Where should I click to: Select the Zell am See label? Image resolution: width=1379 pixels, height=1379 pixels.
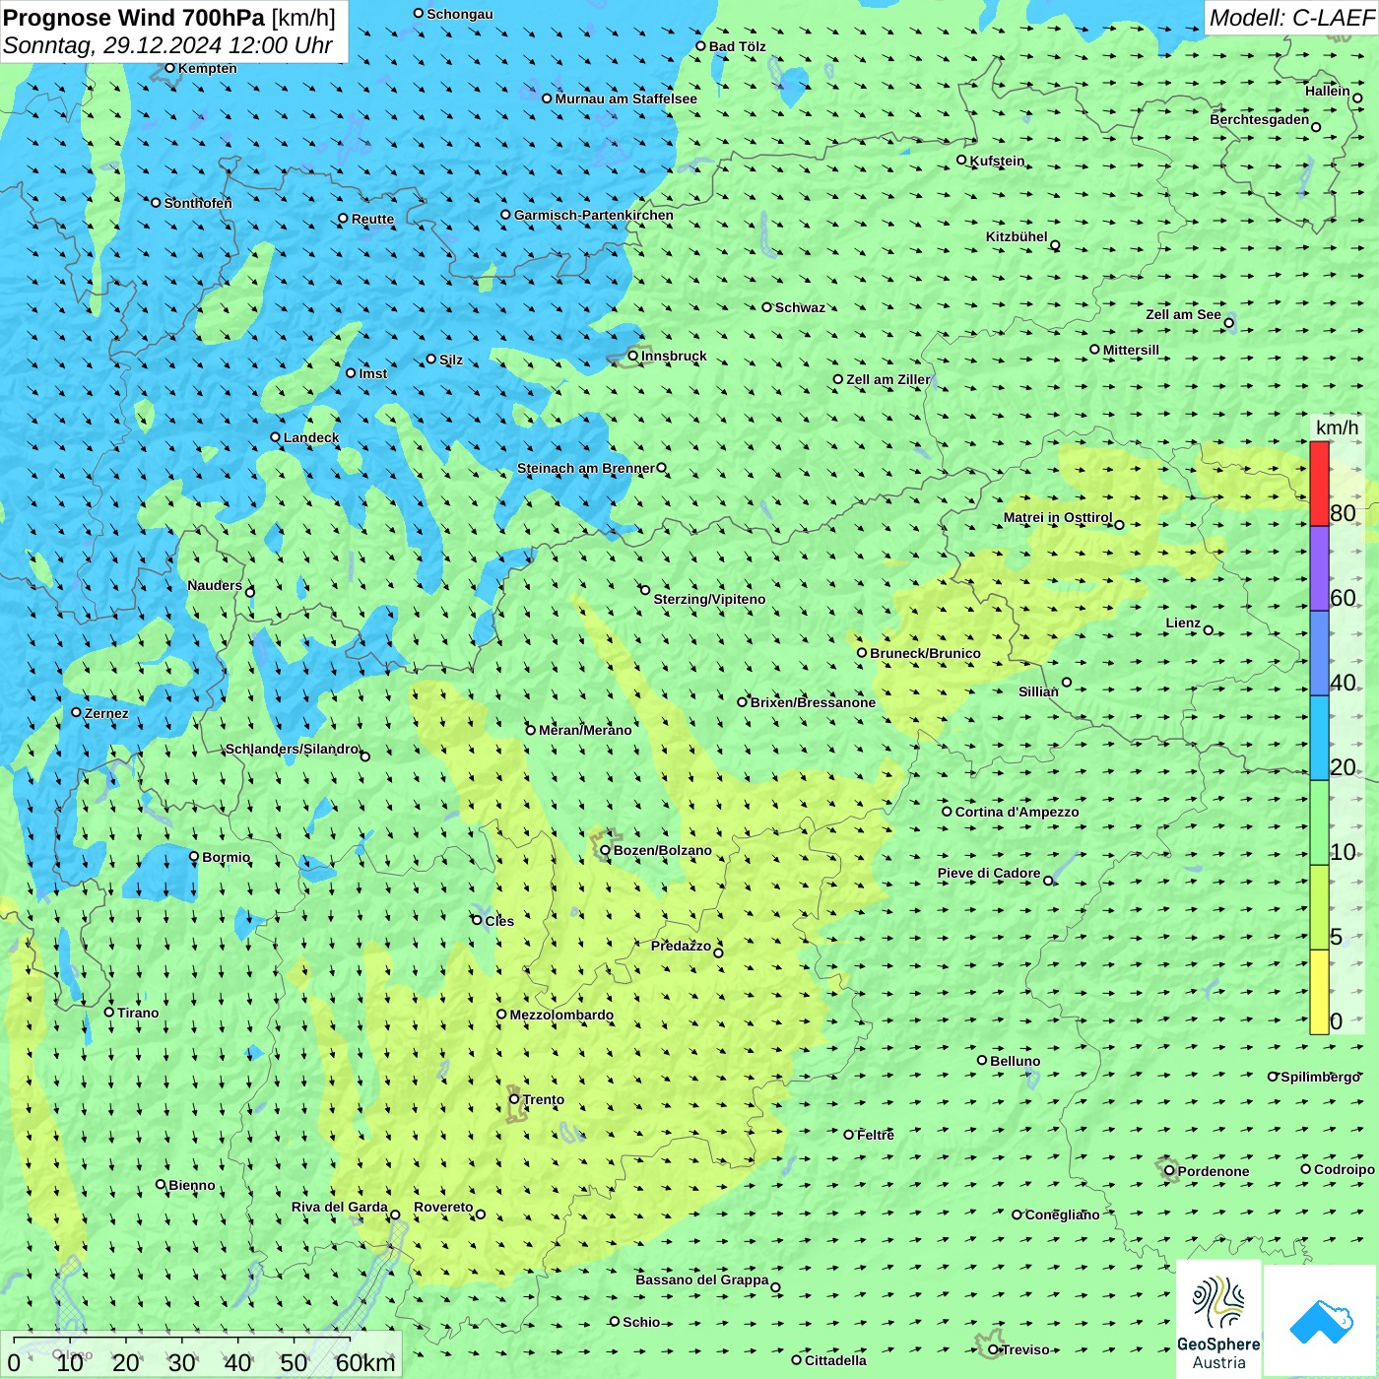pos(1183,314)
